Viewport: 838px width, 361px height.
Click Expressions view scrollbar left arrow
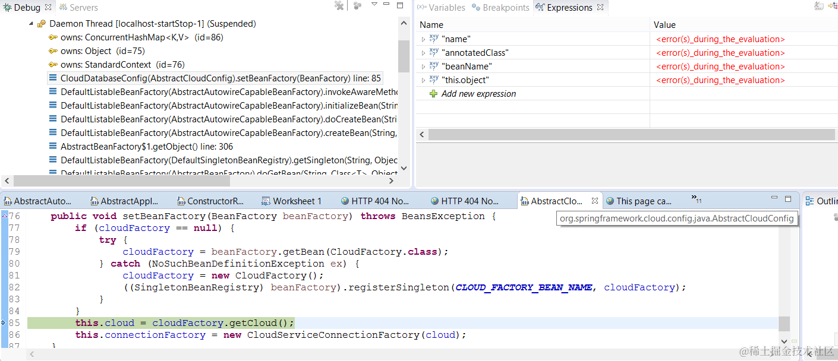[x=421, y=135]
